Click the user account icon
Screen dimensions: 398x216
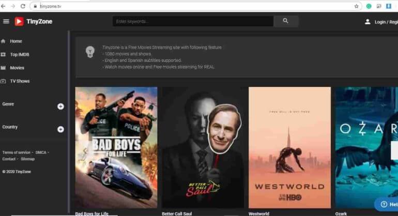(x=368, y=22)
